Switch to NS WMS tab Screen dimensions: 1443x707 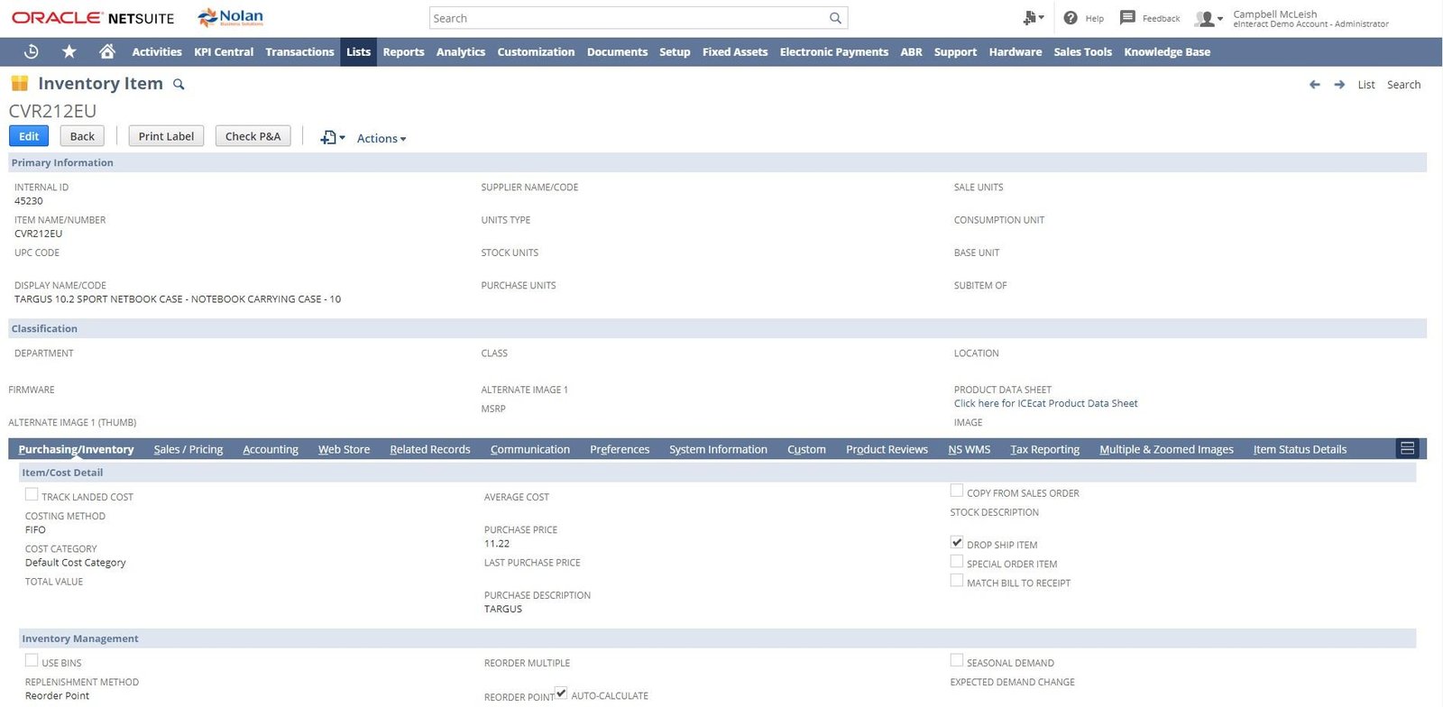click(969, 449)
